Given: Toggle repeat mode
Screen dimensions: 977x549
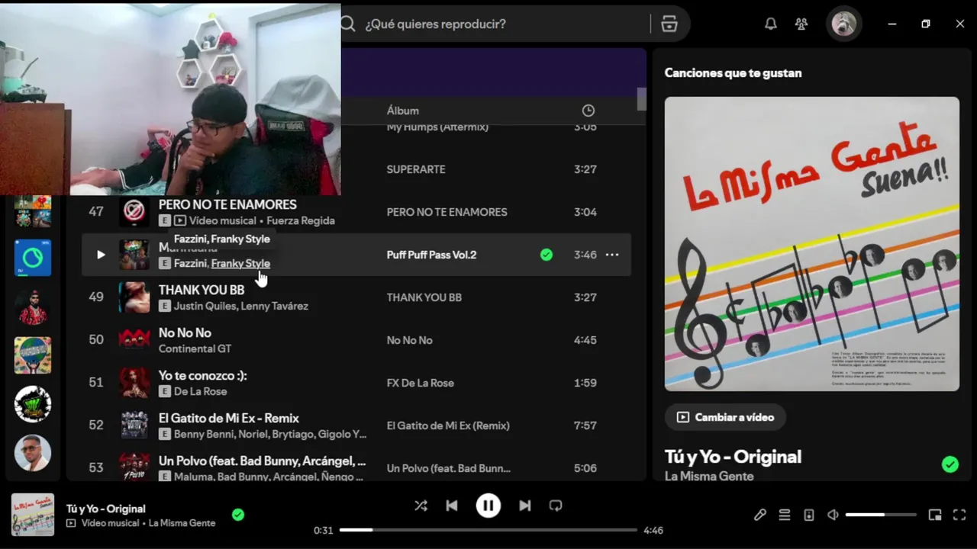Looking at the screenshot, I should point(556,506).
